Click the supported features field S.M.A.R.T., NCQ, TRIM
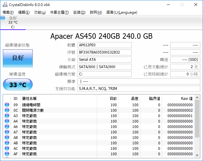This screenshot has width=203, height=161. [x=139, y=89]
